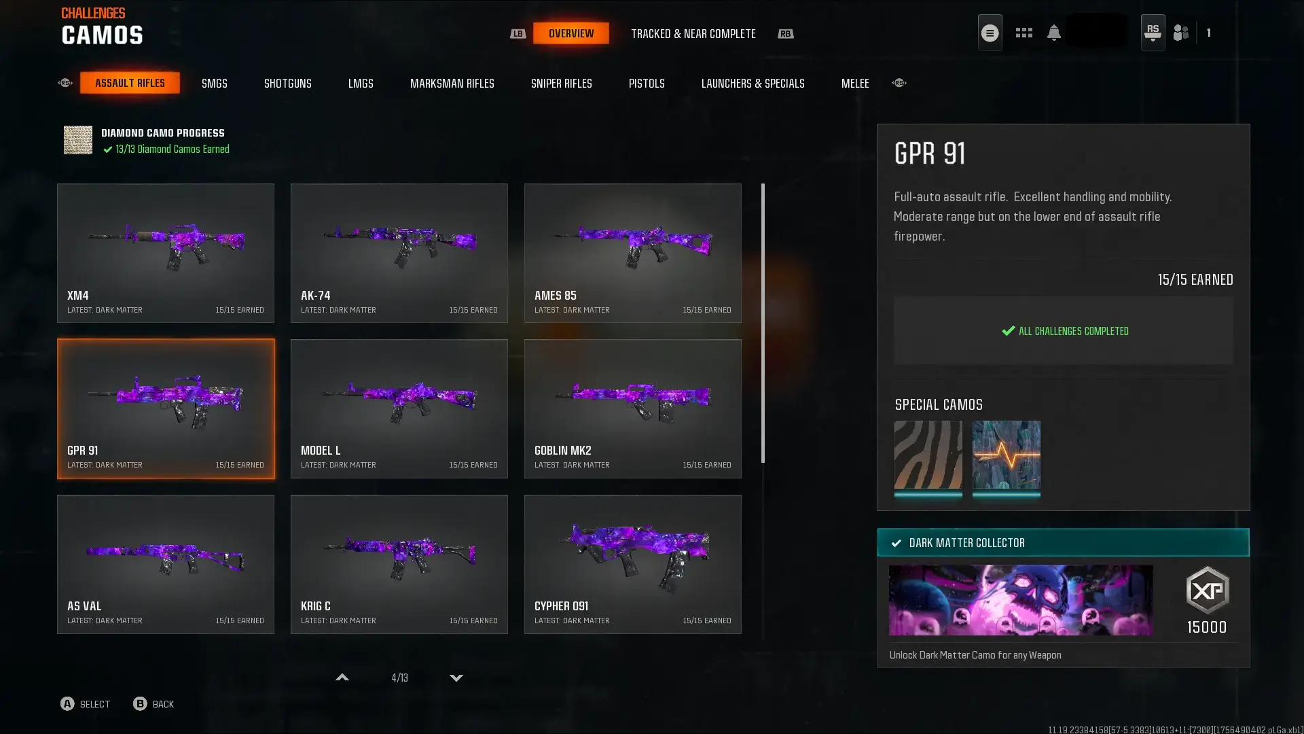Click the Diamond Camos Earned checkmark
The image size is (1304, 734).
[107, 150]
